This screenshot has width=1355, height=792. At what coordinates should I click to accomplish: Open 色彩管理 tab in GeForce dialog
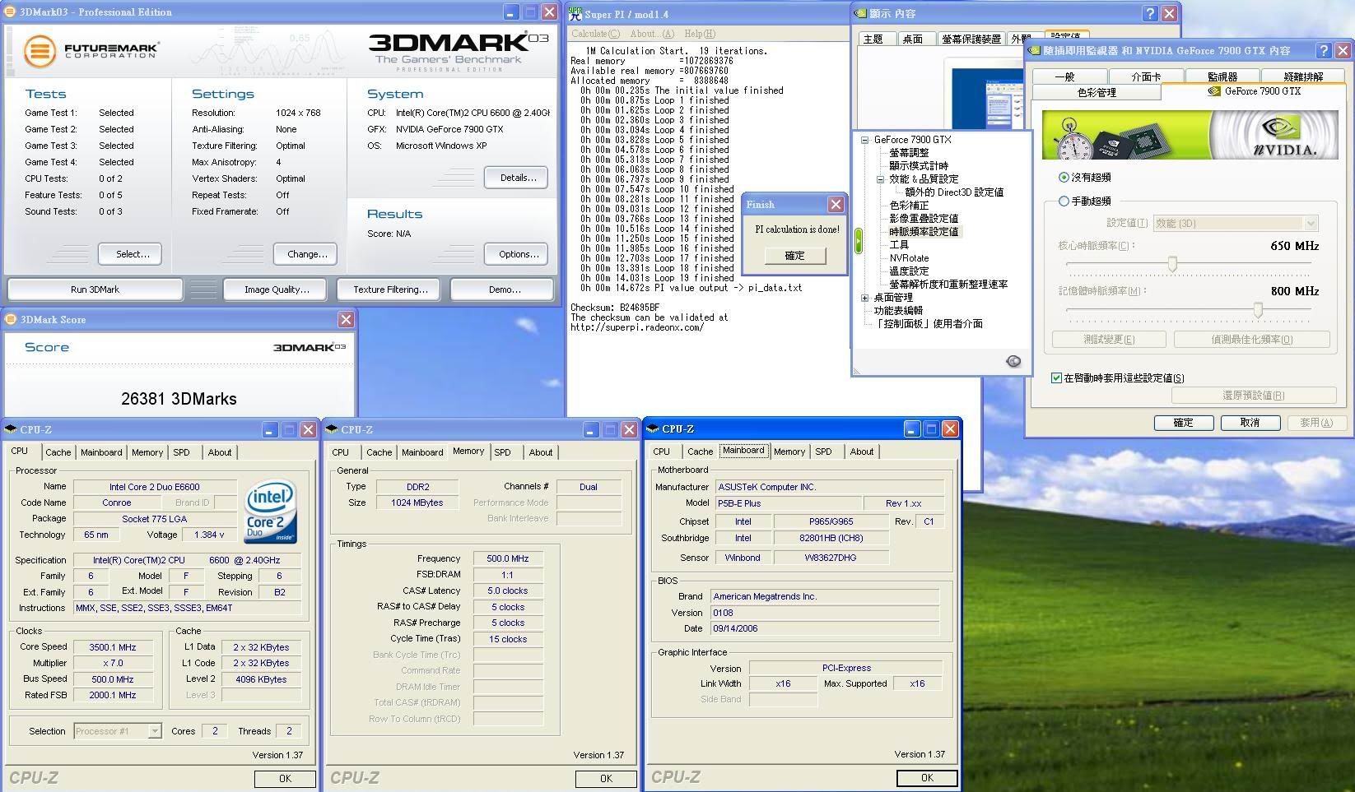click(1097, 93)
